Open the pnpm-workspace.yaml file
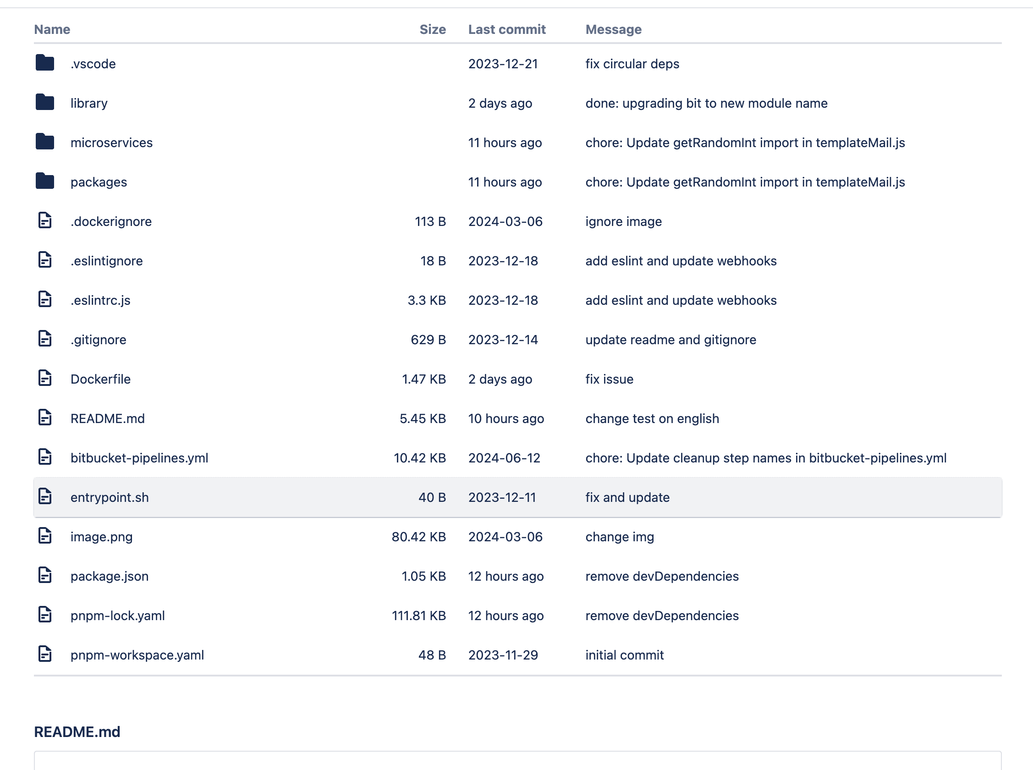1033x770 pixels. pos(137,655)
